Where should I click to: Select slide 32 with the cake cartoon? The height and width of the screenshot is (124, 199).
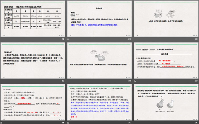coord(99,60)
